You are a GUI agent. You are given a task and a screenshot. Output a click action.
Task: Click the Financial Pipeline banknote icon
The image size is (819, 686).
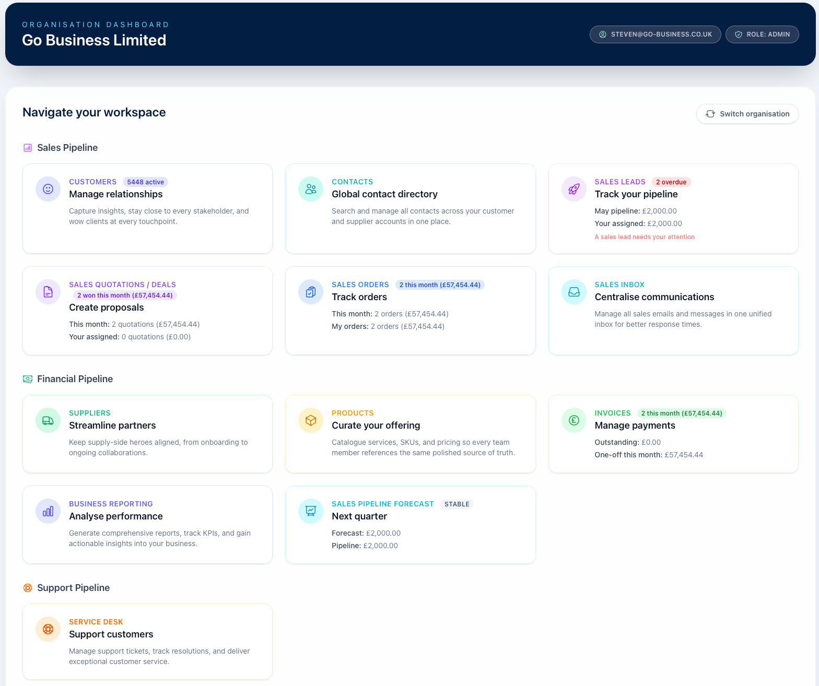point(28,379)
